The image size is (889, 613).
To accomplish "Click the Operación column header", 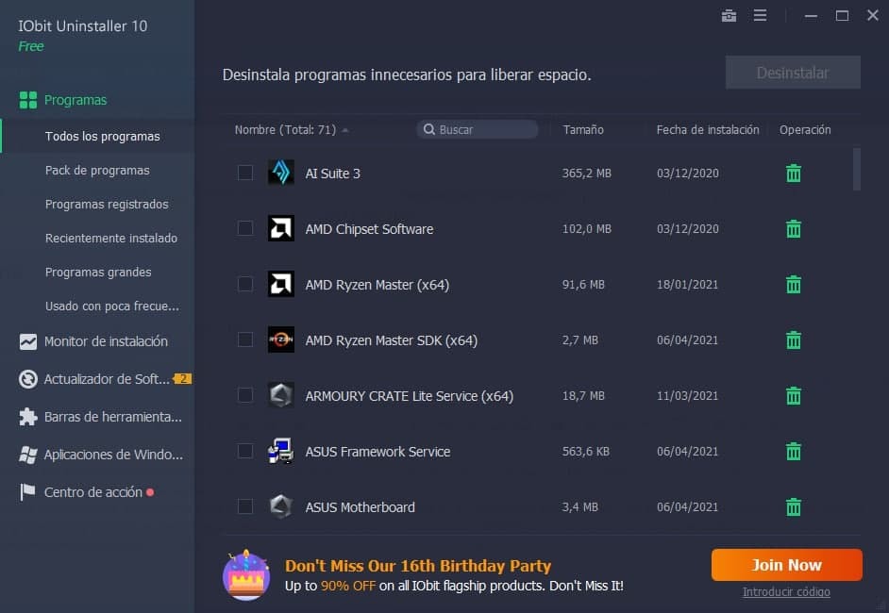I will [805, 130].
